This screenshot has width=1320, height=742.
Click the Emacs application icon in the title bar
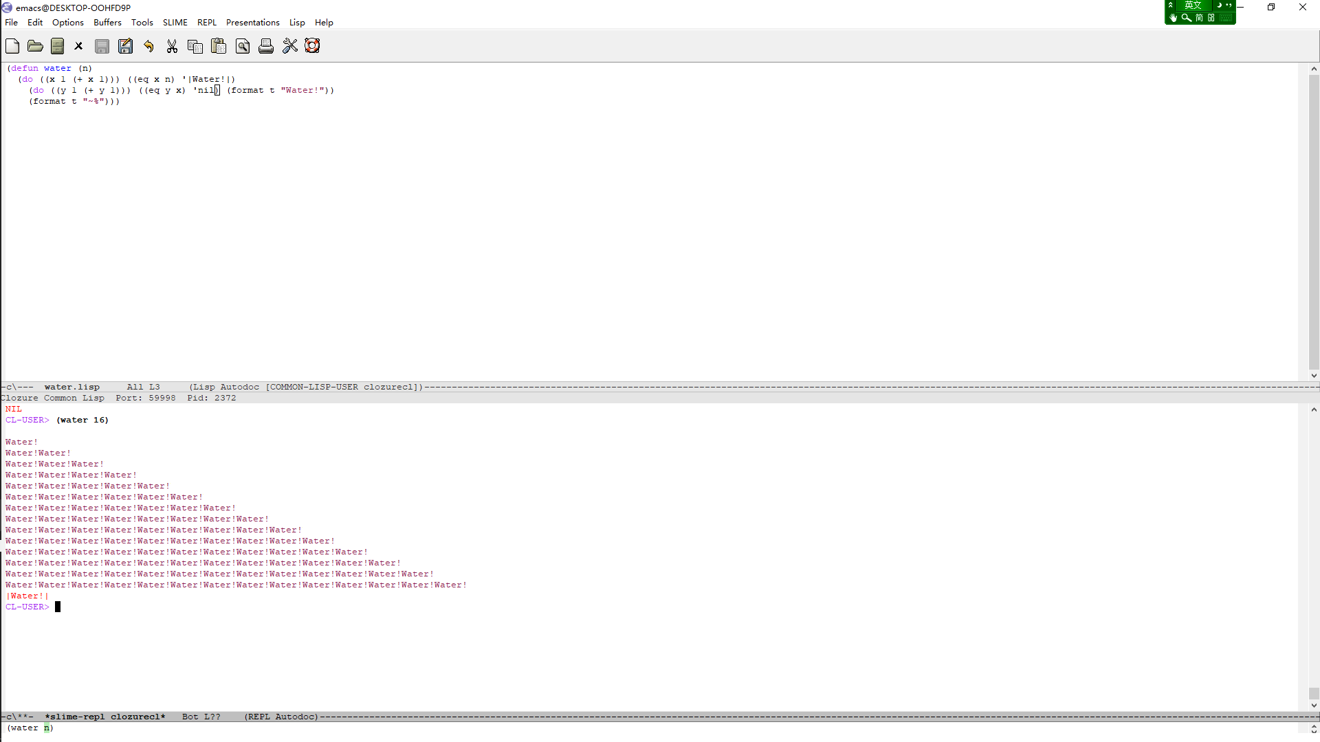coord(7,8)
